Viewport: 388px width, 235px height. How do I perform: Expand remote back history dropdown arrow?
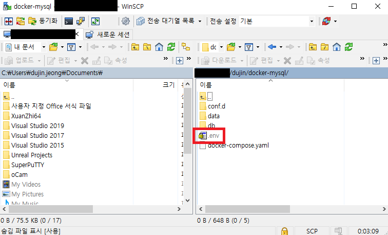(281, 47)
